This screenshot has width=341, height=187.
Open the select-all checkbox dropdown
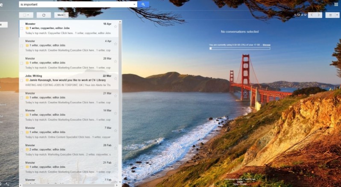coord(26,15)
